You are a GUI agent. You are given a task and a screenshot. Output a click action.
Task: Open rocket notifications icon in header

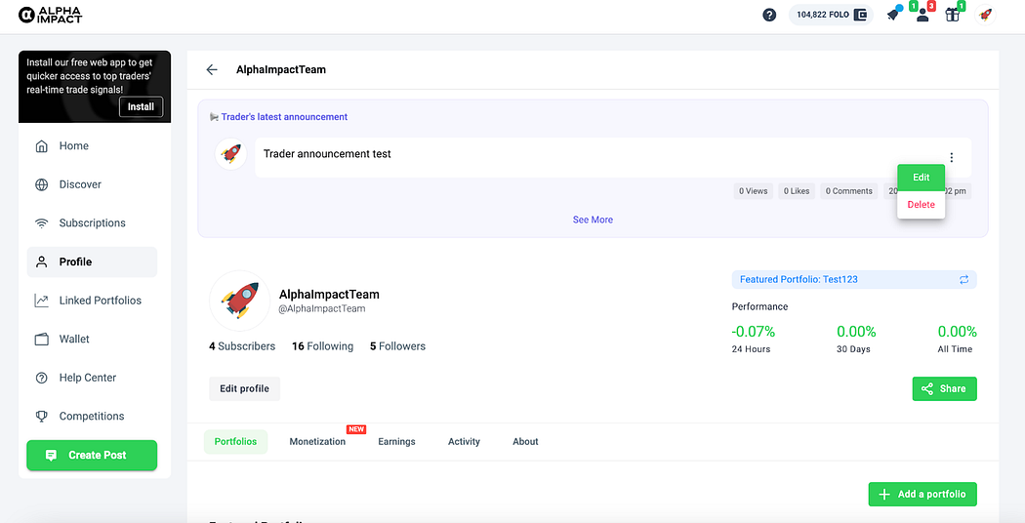(x=893, y=14)
